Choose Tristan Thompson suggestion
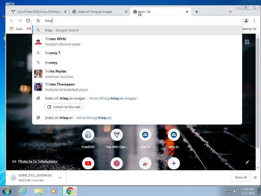 [x=137, y=87]
